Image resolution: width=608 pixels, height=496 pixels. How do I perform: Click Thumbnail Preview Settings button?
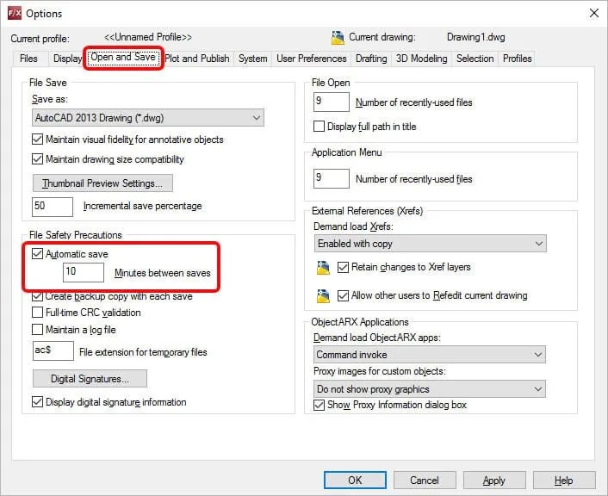coord(102,183)
